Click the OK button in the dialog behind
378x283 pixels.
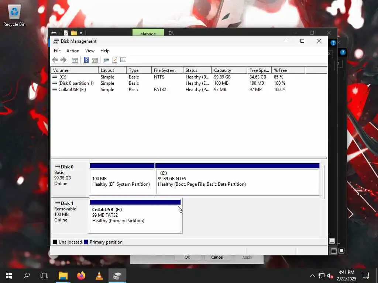(x=187, y=257)
